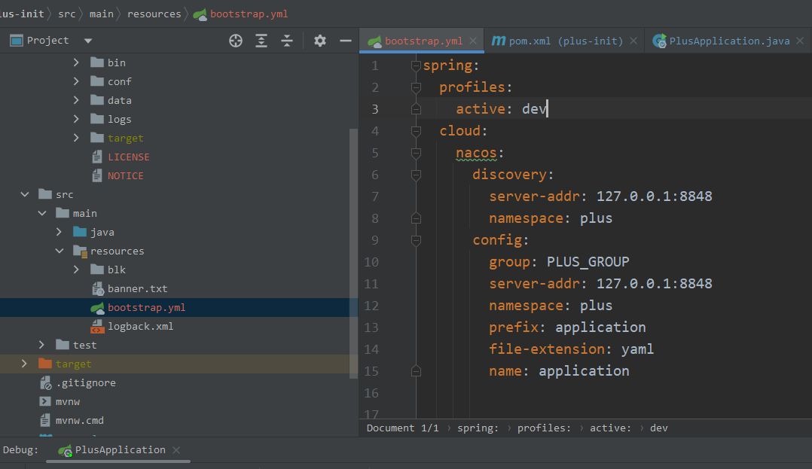
Task: Collapse the main folder
Action: (x=42, y=213)
